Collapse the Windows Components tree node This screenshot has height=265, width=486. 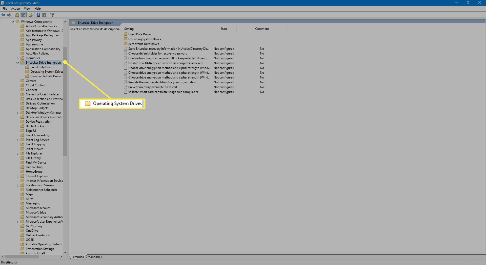(x=13, y=22)
